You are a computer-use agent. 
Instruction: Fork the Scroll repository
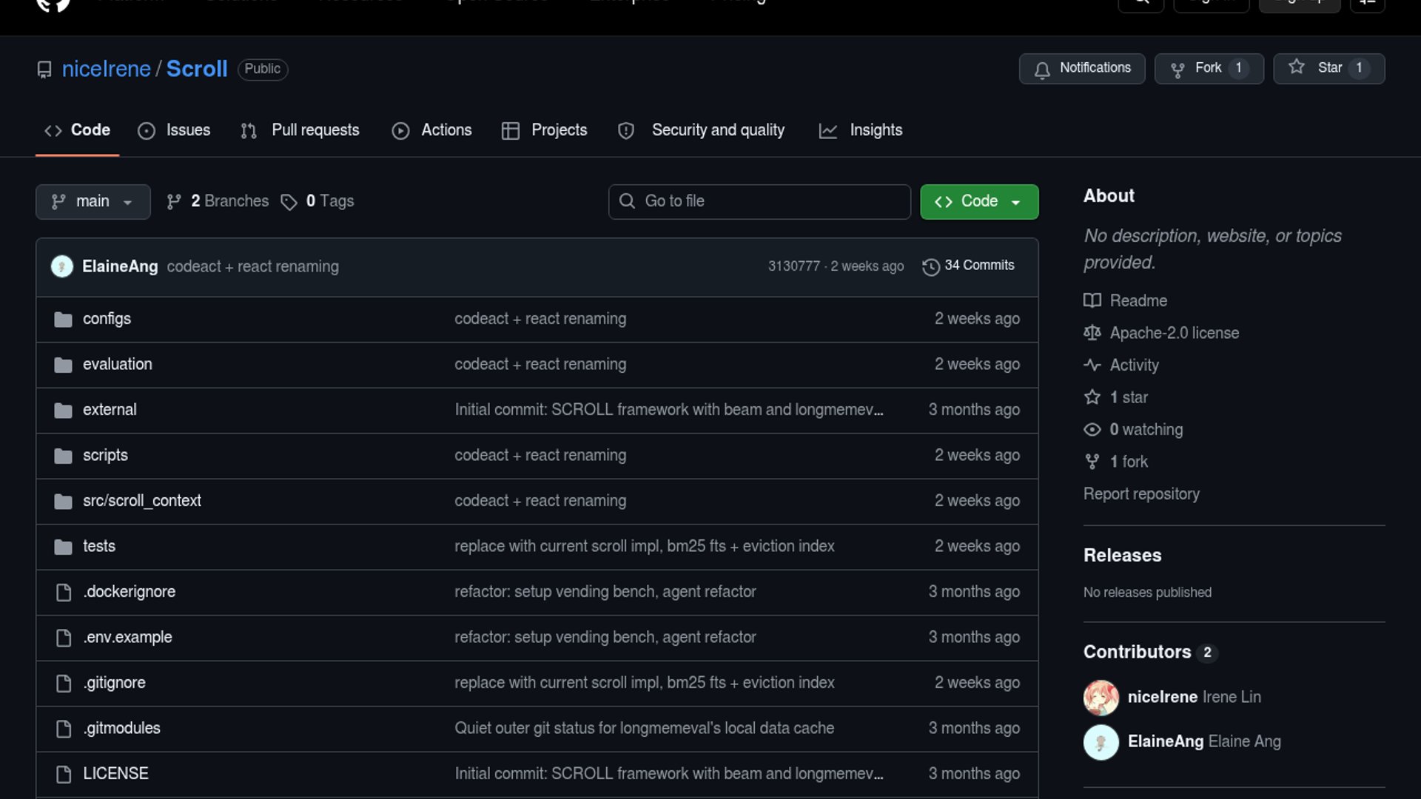(1209, 69)
